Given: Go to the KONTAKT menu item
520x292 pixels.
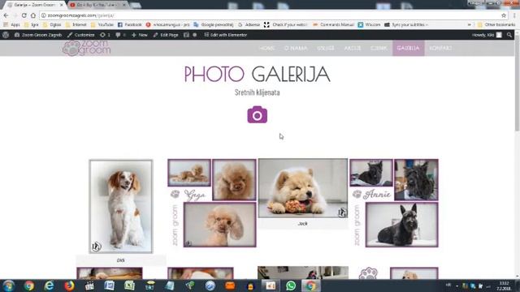Looking at the screenshot, I should (x=440, y=49).
